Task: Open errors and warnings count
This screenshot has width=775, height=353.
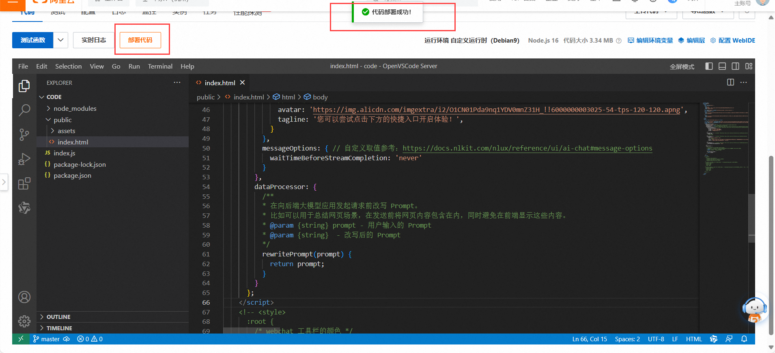Action: 90,339
